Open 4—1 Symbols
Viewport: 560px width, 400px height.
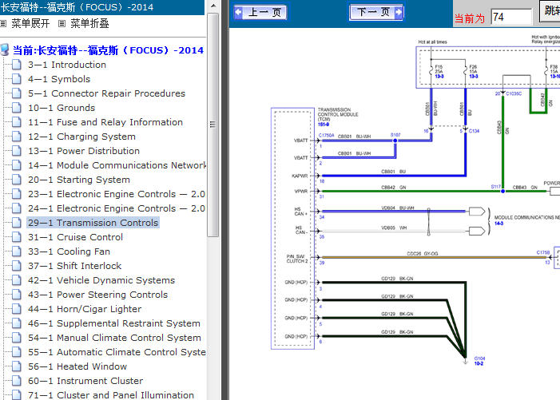[59, 79]
